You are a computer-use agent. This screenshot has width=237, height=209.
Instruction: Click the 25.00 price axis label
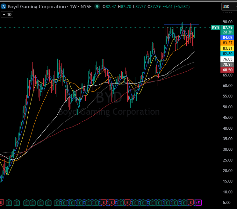click(228, 160)
